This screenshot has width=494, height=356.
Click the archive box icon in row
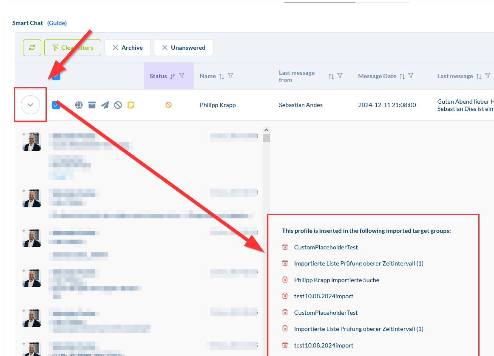92,105
